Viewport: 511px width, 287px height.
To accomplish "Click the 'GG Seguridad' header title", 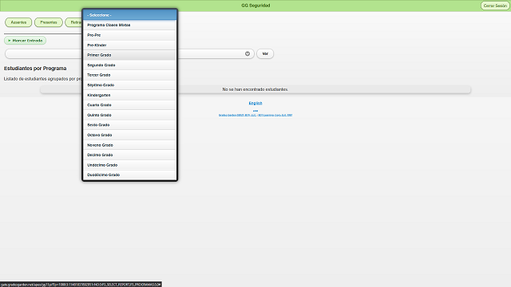I will tap(255, 6).
